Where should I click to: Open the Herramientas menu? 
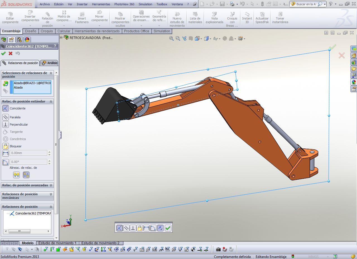pyautogui.click(x=101, y=4)
